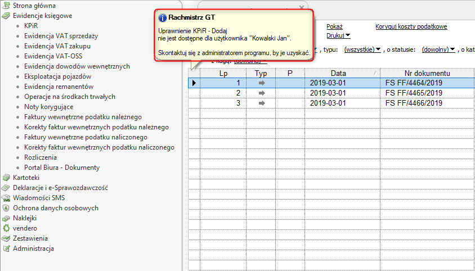Open the Administracja module
Image resolution: width=475 pixels, height=271 pixels.
[33, 249]
